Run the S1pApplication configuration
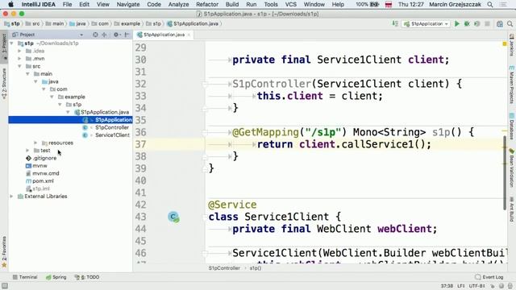 pos(457,23)
